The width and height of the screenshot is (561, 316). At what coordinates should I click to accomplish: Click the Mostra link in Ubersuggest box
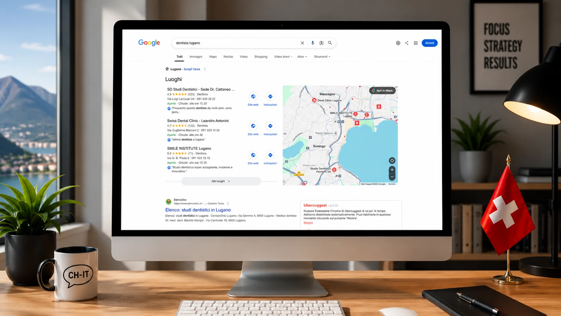tap(308, 223)
